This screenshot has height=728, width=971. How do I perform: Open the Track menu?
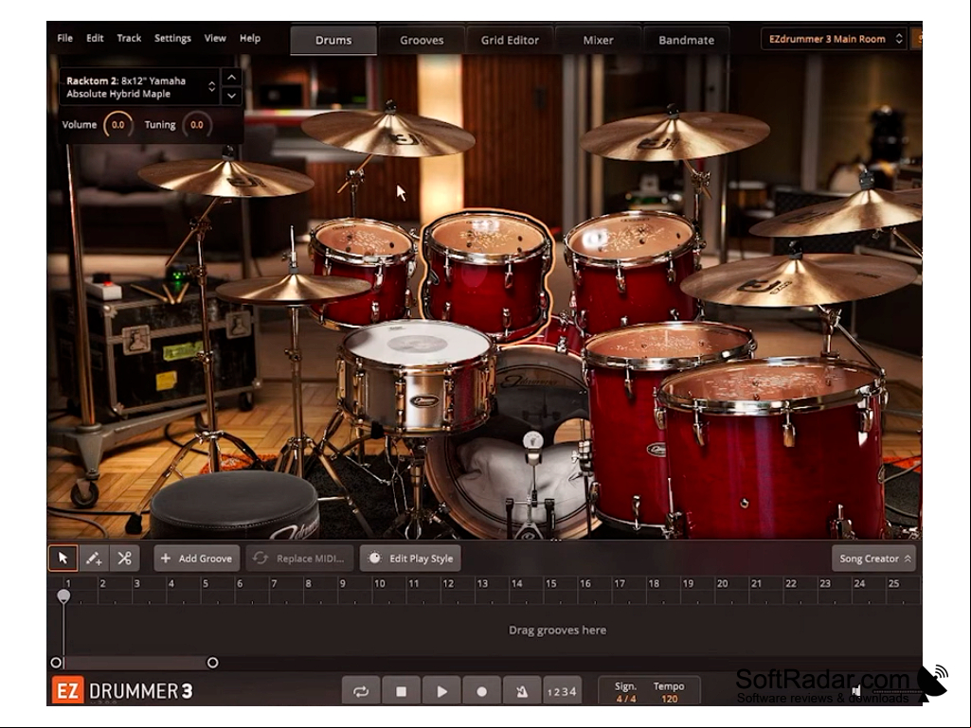129,38
